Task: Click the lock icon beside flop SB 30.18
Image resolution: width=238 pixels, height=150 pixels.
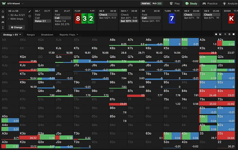Action: 125,11
